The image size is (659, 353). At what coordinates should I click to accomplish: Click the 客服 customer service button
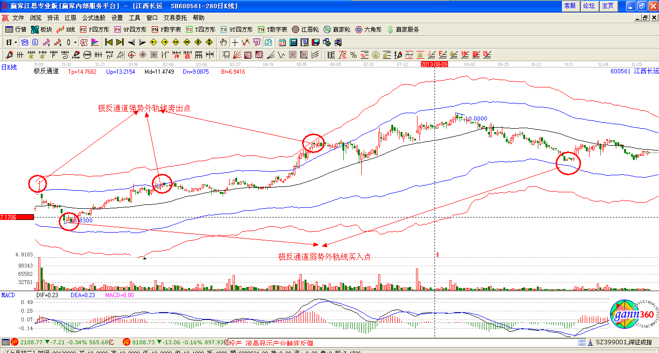pos(570,6)
